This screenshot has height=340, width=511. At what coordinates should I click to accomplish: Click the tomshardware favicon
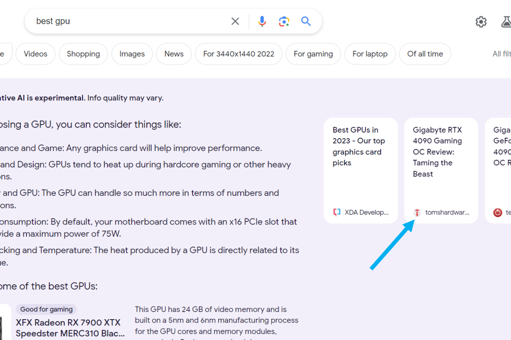(417, 212)
